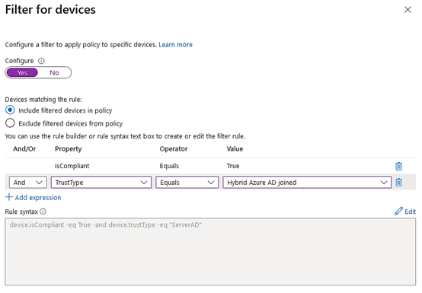Screen dimensions: 422x293
Task: Click the pencil Edit icon
Action: click(x=398, y=211)
